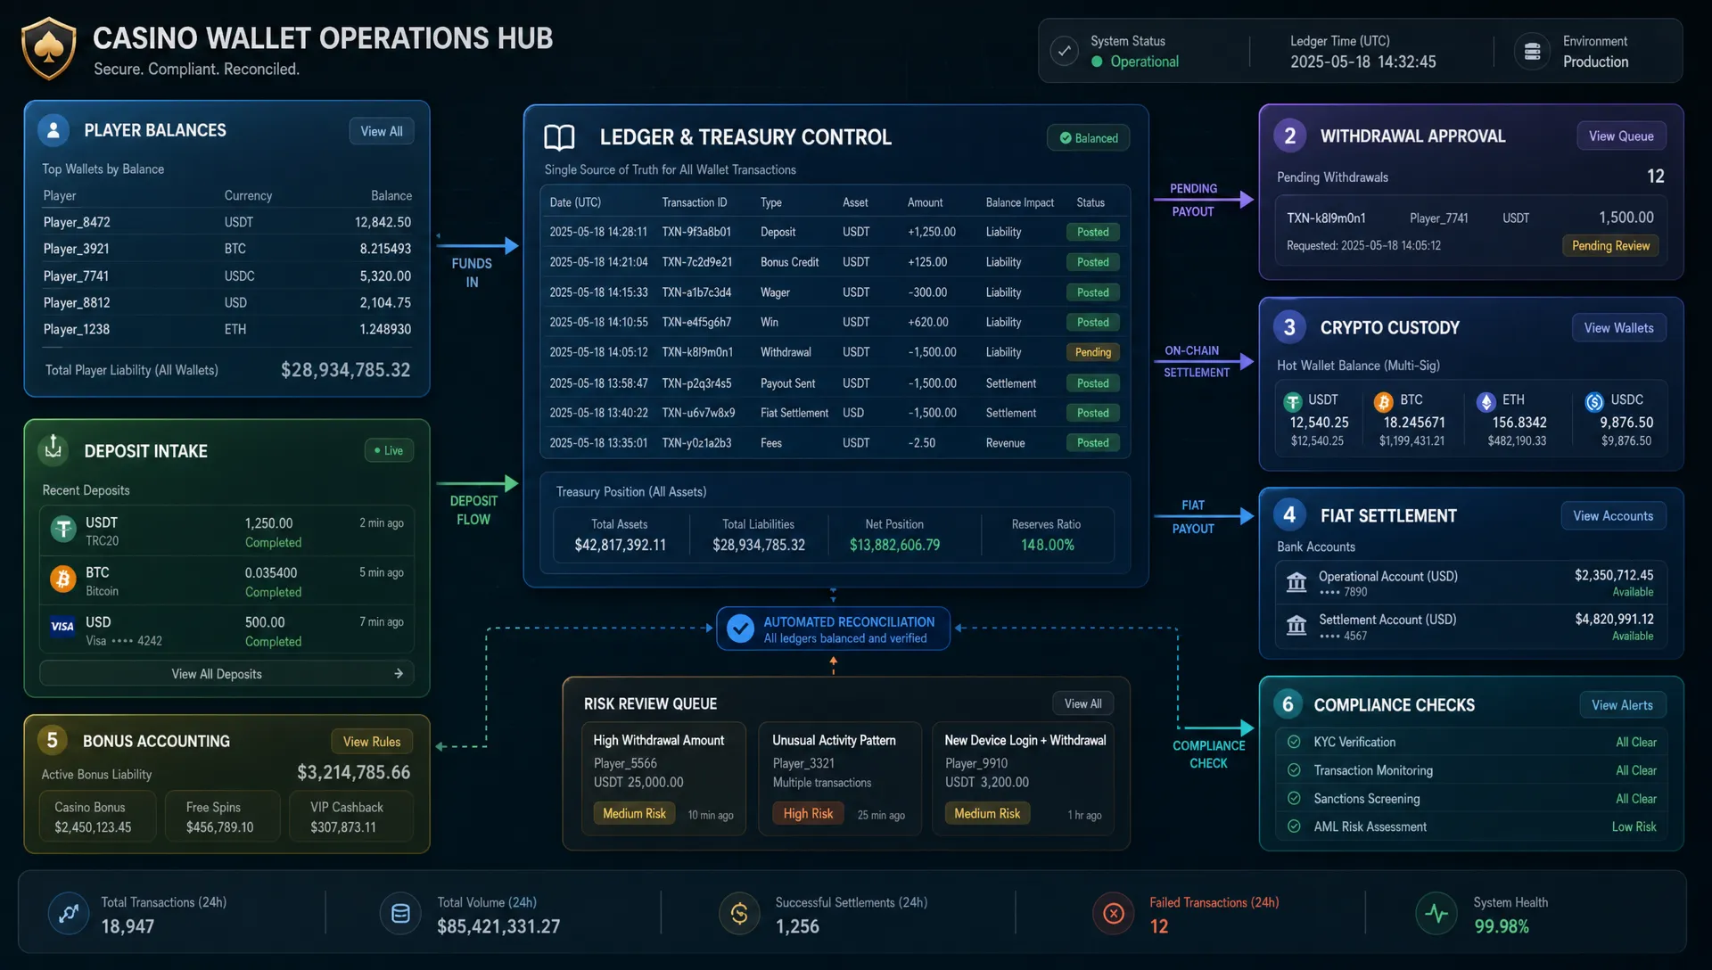The width and height of the screenshot is (1712, 970).
Task: Click the Transaction Monitoring check icon
Action: [x=1294, y=770]
